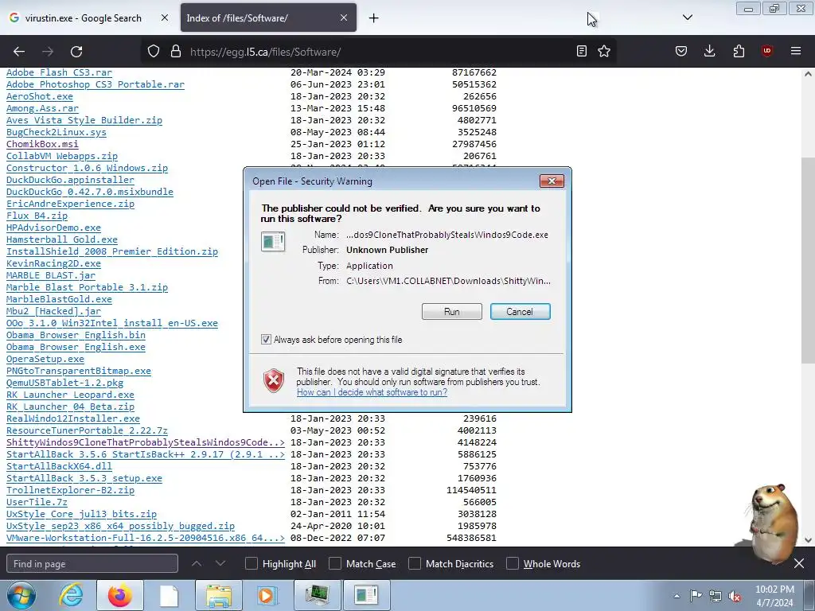This screenshot has height=611, width=815.
Task: Uncheck Always ask before opening this file
Action: (x=266, y=339)
